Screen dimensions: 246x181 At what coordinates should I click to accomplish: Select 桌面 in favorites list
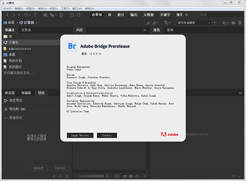tap(31, 55)
